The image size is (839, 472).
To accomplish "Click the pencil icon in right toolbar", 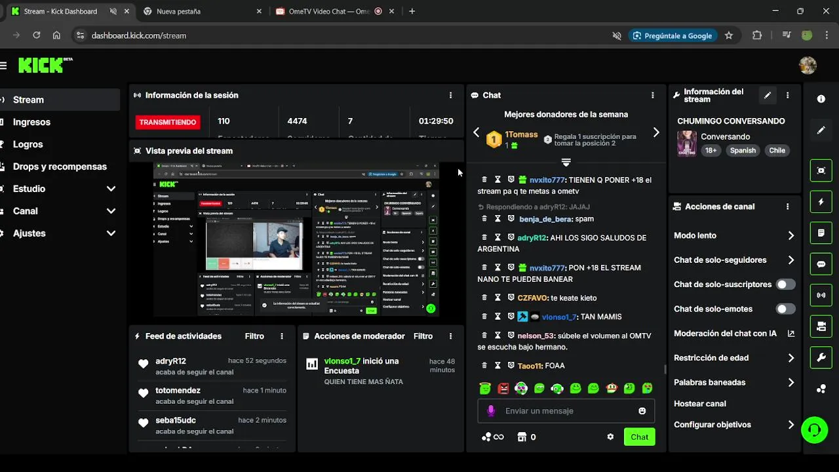I will [821, 130].
